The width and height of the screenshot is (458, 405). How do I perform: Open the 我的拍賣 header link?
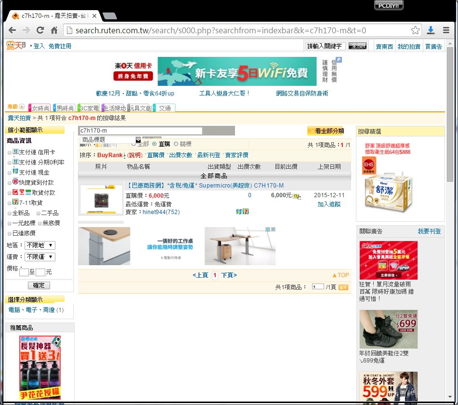pyautogui.click(x=409, y=46)
